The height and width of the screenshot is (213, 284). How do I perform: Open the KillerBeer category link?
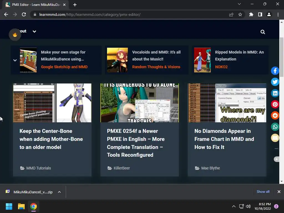click(x=122, y=168)
